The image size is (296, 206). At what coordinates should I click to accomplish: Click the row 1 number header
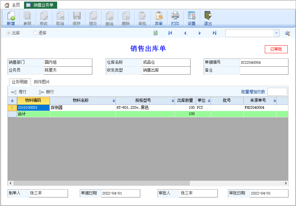tap(12, 108)
